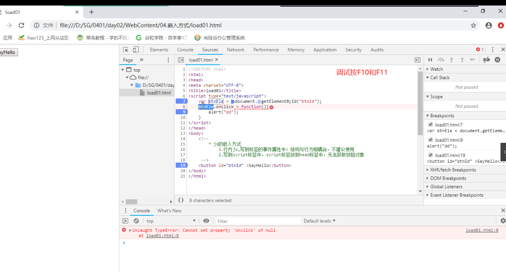Open the hao123 bookmark

44,38
